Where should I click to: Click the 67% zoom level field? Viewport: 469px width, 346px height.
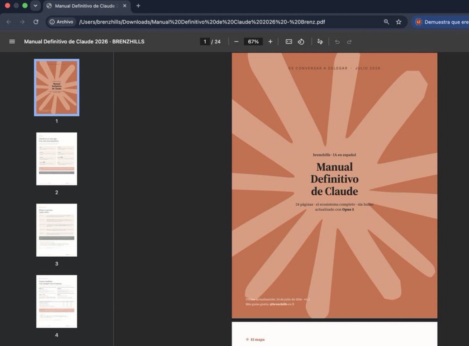point(253,41)
